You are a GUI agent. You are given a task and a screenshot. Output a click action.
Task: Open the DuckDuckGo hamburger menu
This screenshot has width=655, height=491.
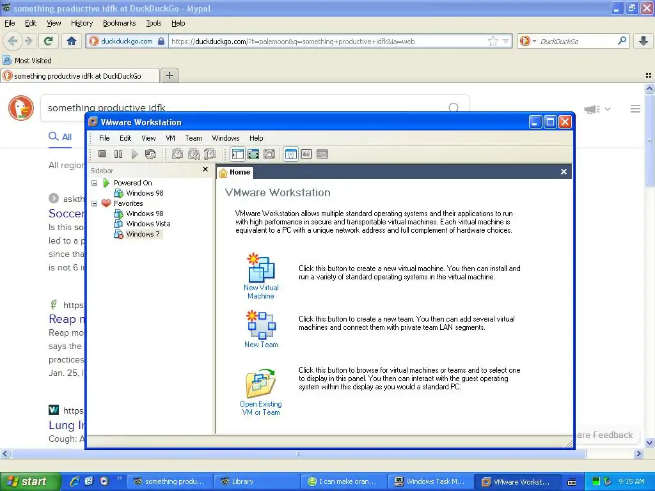635,109
